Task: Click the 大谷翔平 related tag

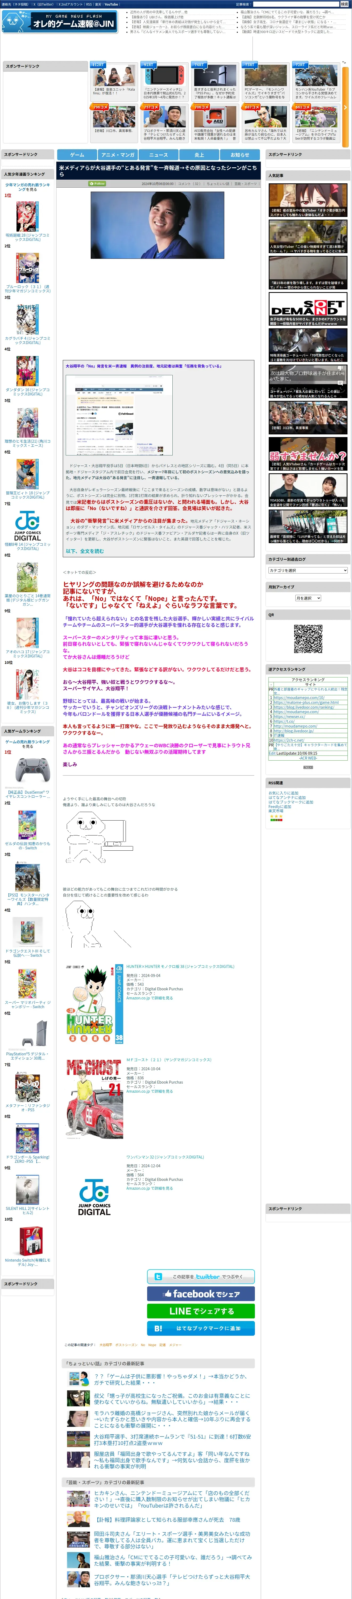Action: point(105,1344)
